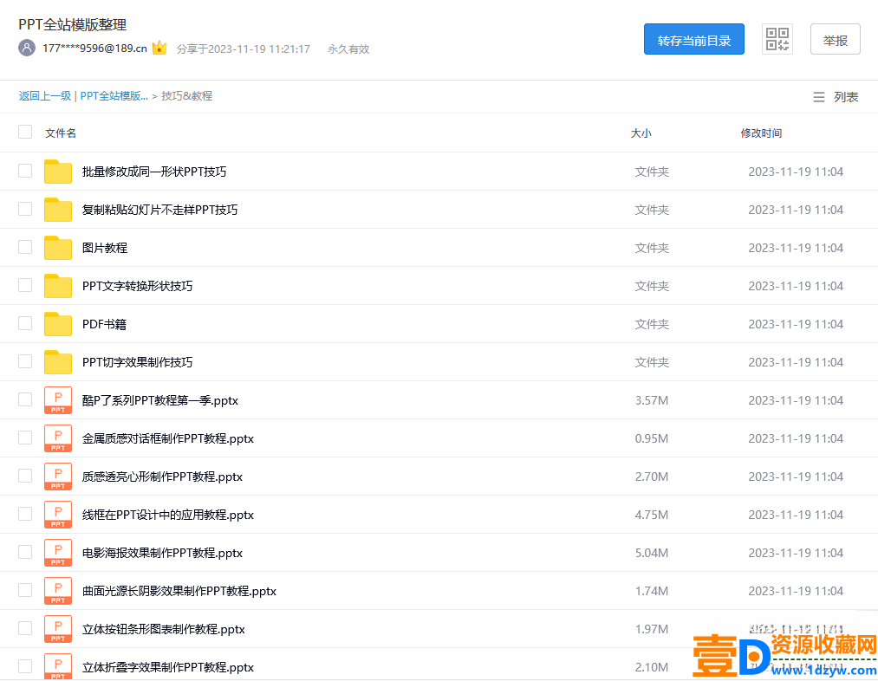Check the box for 金属质感对话框制作PPT教程.pptx
This screenshot has width=878, height=681.
coord(25,437)
